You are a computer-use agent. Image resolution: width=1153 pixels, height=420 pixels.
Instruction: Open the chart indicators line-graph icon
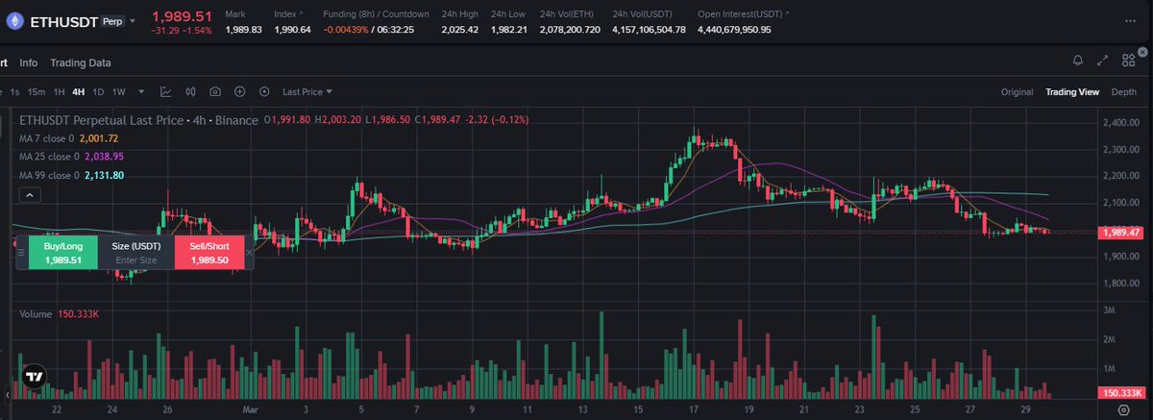pyautogui.click(x=166, y=92)
